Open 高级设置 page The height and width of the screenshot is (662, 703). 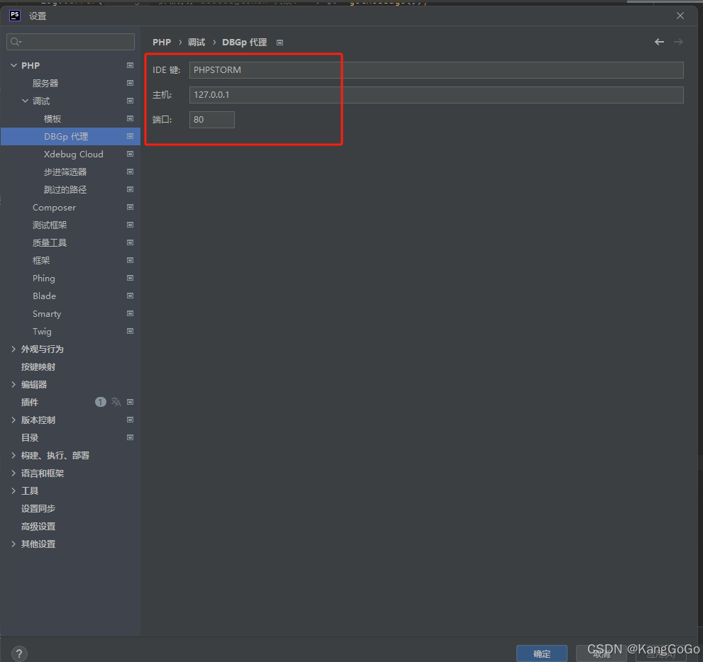[x=38, y=527]
